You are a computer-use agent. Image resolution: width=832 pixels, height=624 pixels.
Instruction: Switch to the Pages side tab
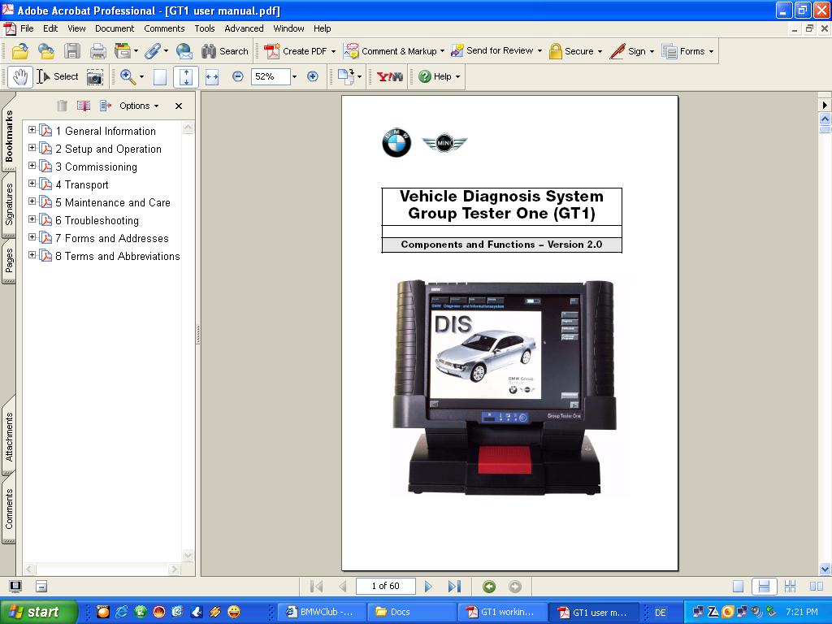(9, 261)
